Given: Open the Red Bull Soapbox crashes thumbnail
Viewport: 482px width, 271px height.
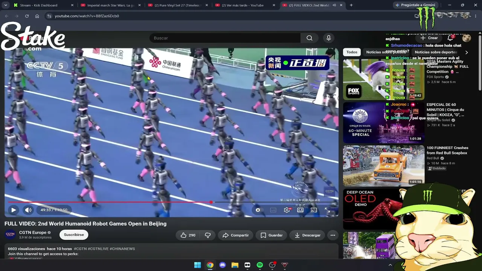Looking at the screenshot, I should [384, 166].
